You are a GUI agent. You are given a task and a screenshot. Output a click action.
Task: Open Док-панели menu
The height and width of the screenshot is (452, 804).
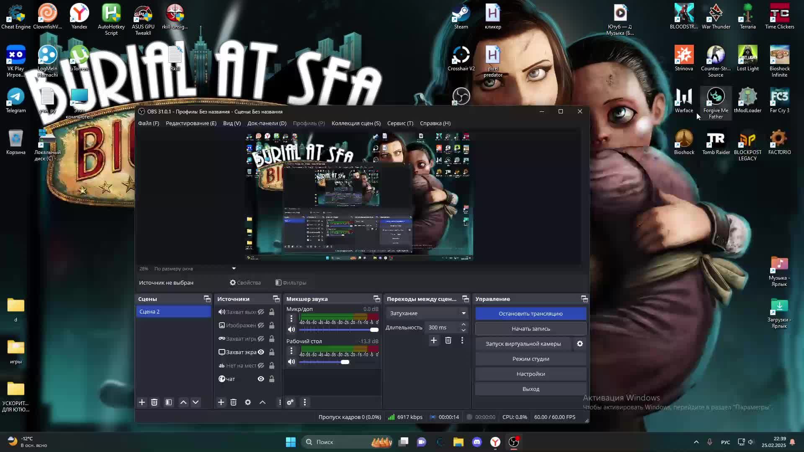267,123
